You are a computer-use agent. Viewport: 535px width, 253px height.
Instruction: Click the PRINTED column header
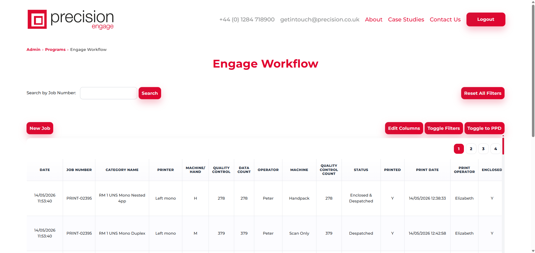pyautogui.click(x=392, y=170)
